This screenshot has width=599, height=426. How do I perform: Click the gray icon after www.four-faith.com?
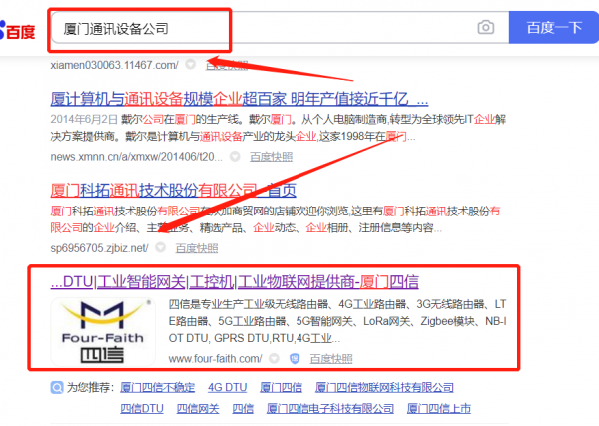[x=272, y=358]
